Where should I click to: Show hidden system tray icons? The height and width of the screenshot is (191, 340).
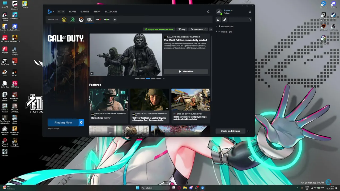[297, 188]
